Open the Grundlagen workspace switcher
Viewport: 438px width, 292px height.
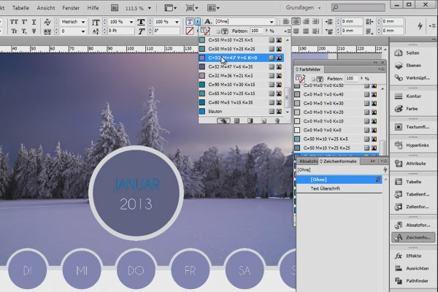(303, 8)
